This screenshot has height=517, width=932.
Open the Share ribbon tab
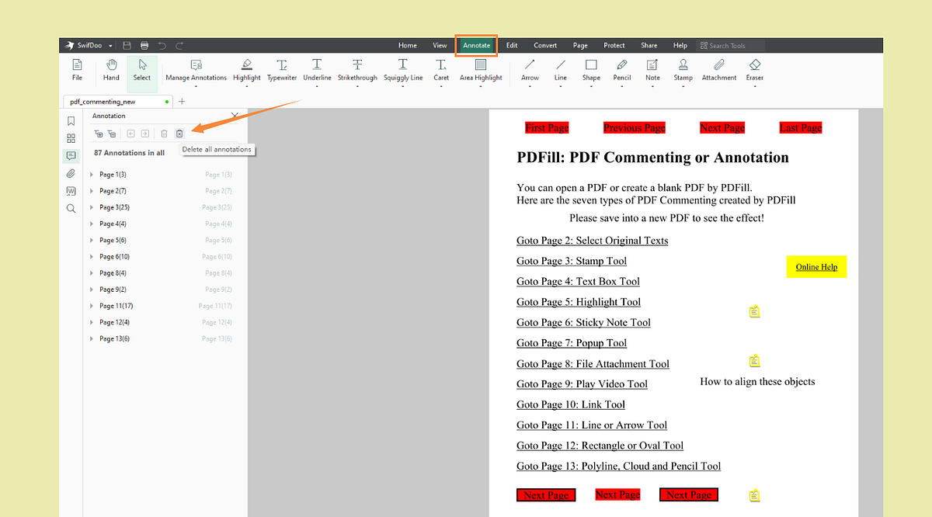tap(649, 46)
